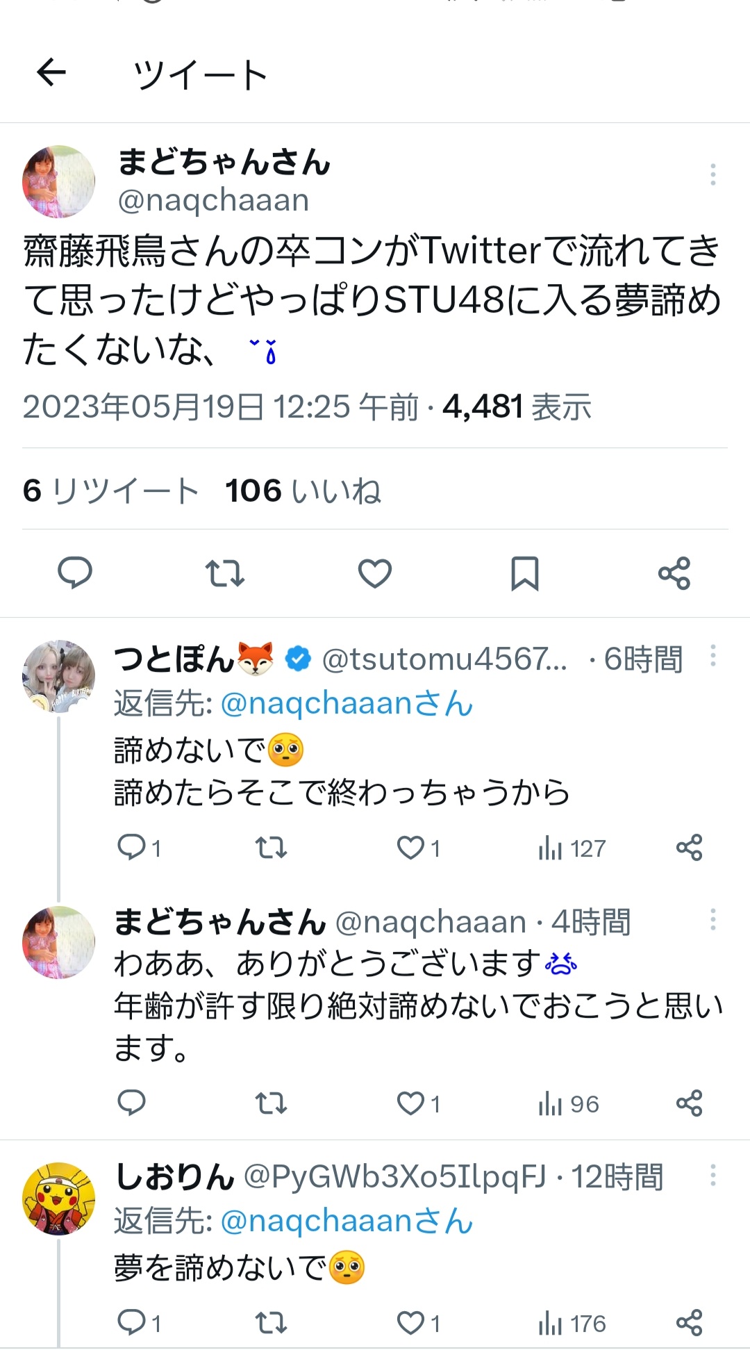Open more options for つとぽん's reply

click(x=712, y=657)
